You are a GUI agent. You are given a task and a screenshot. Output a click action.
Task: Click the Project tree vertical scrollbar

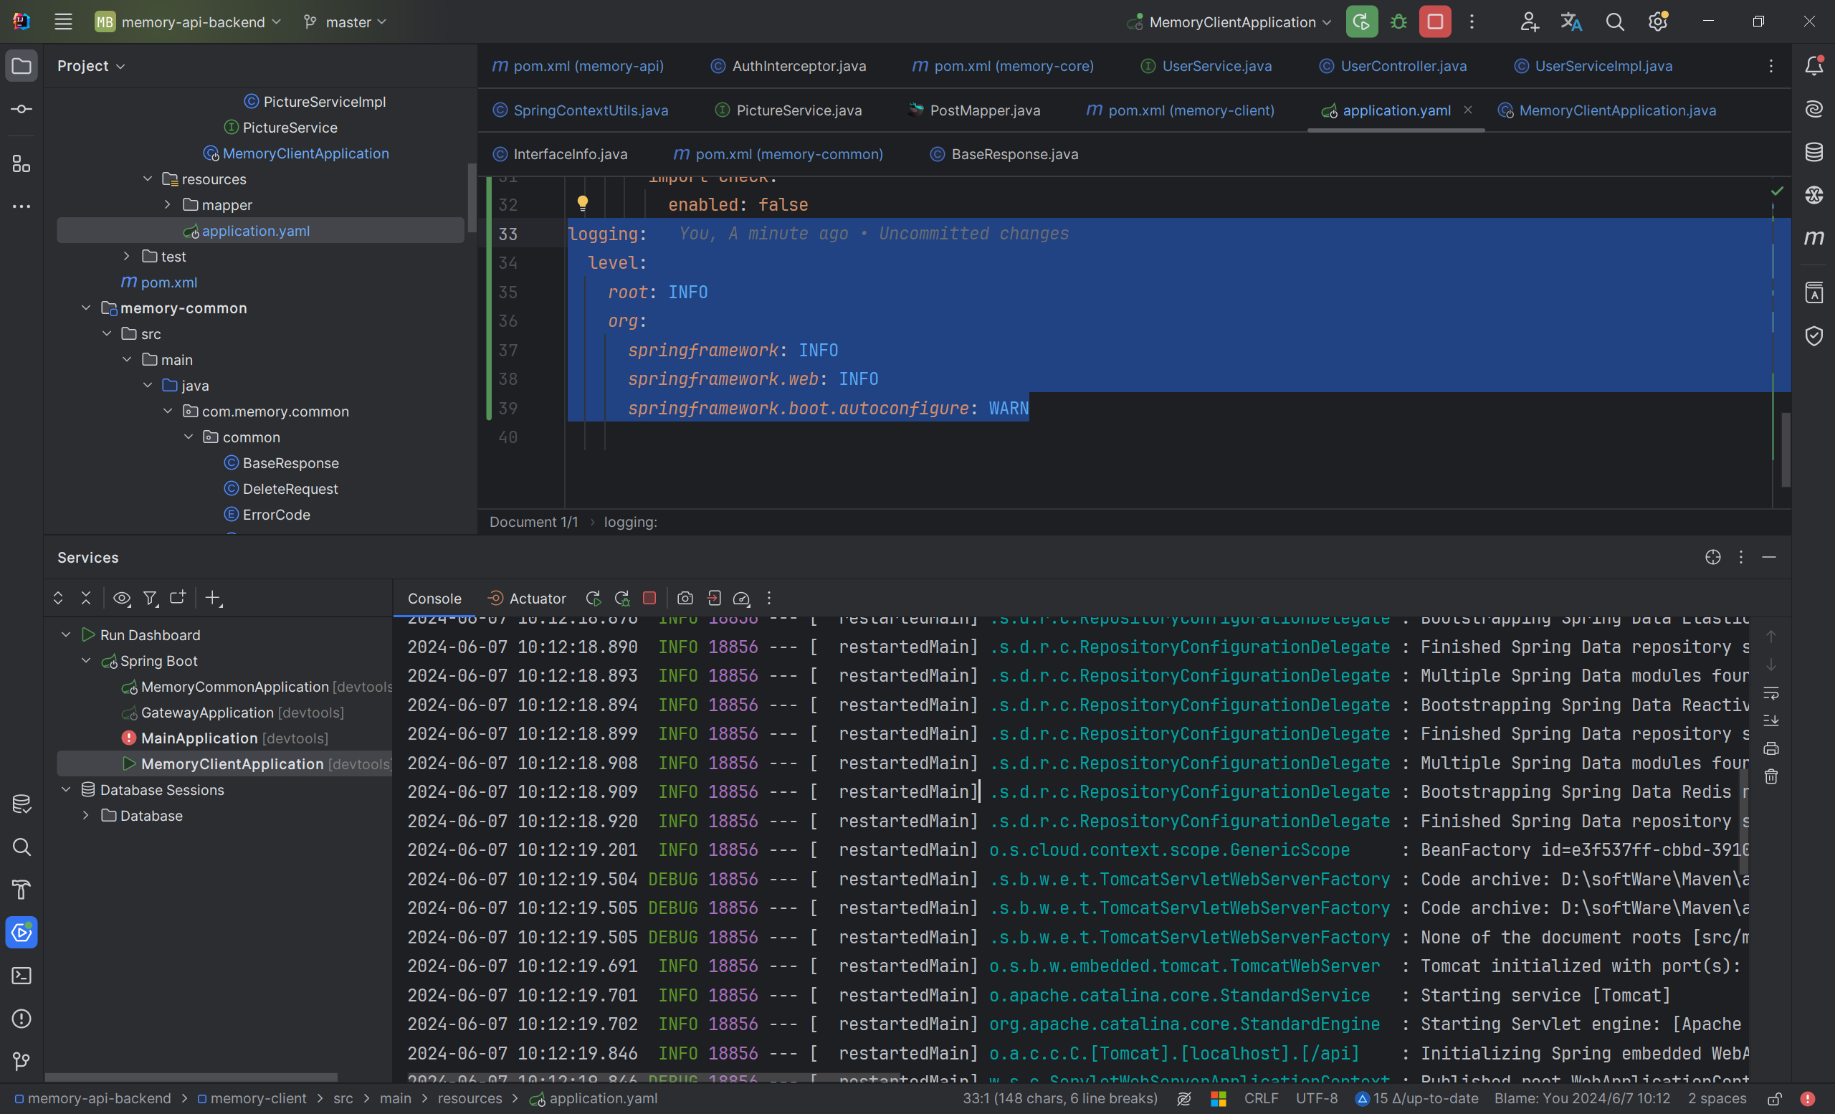(472, 197)
